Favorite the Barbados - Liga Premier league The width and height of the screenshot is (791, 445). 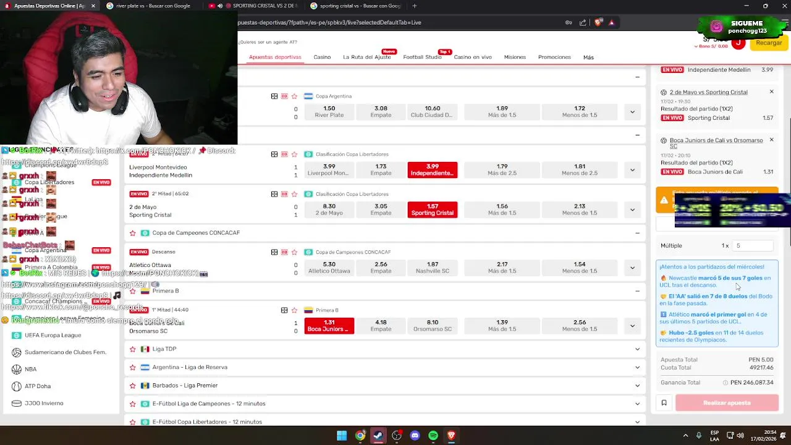[x=132, y=386]
